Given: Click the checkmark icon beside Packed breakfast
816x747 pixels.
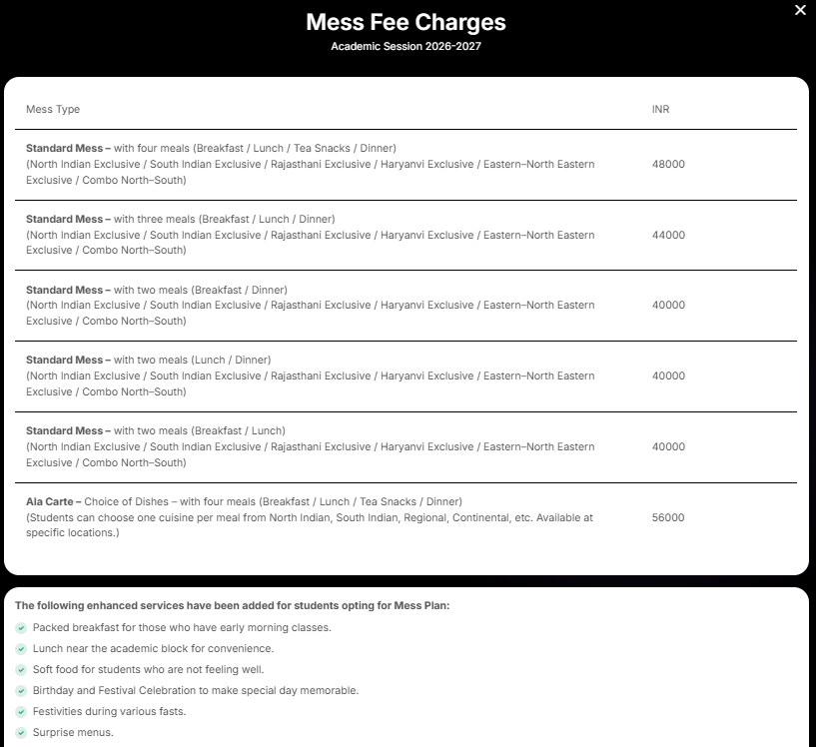Looking at the screenshot, I should 20,627.
